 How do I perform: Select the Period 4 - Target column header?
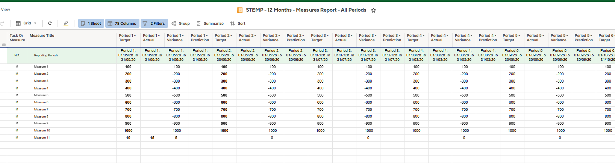(x=416, y=38)
